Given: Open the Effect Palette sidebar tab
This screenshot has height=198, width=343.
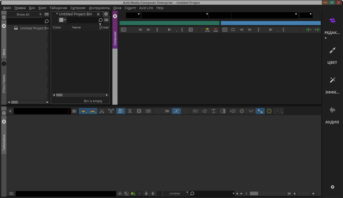Looking at the screenshot, I should pyautogui.click(x=4, y=83).
